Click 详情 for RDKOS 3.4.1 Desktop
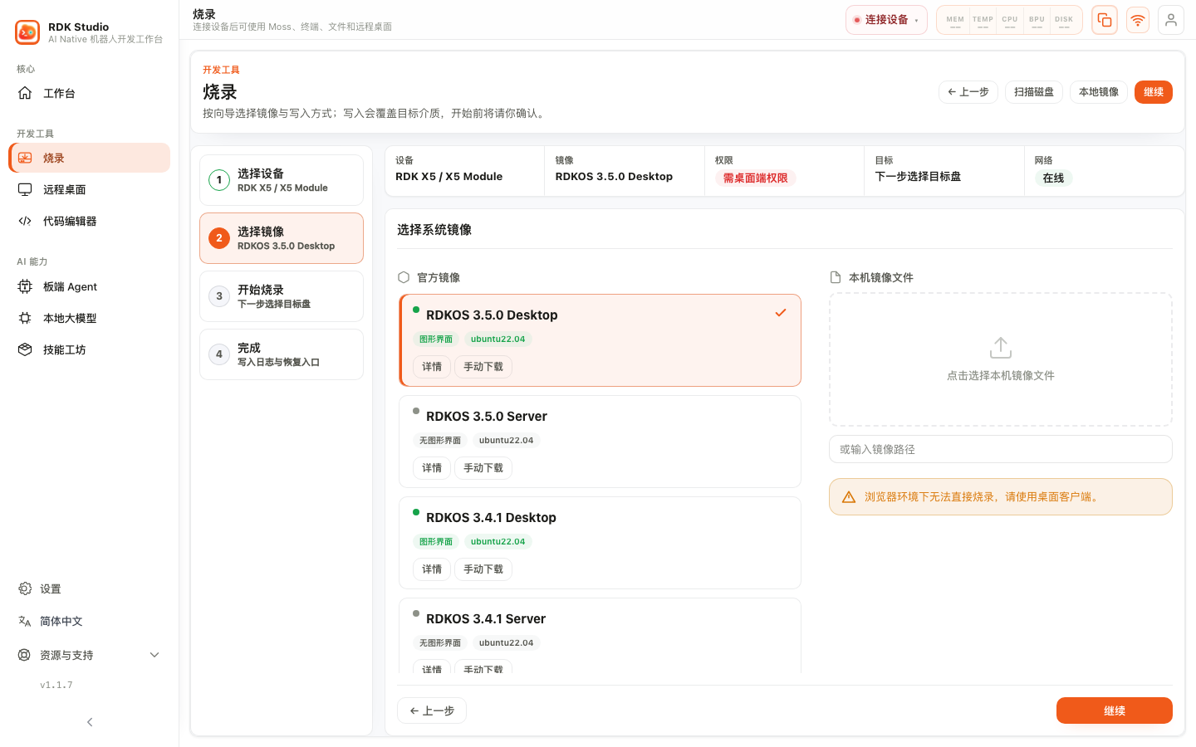1196x747 pixels. 432,569
